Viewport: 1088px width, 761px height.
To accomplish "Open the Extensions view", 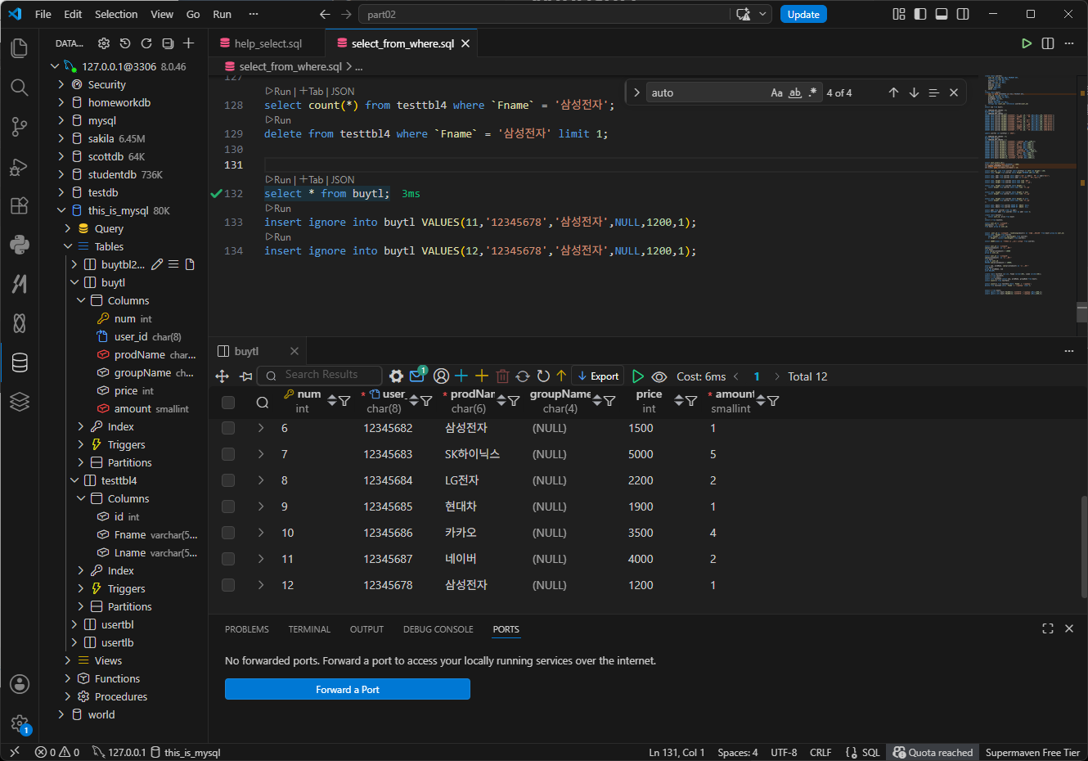I will tap(20, 205).
